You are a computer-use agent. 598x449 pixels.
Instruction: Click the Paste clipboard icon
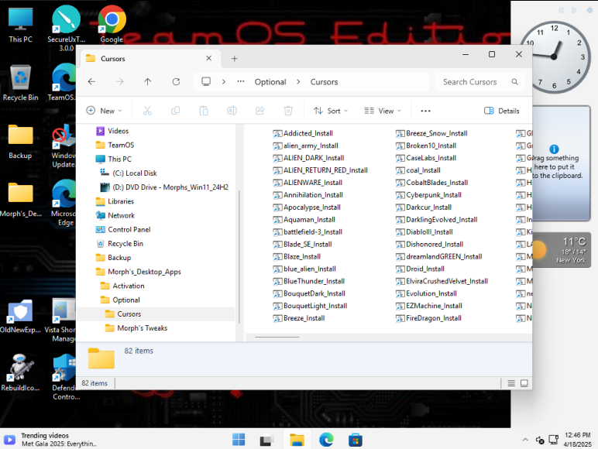204,111
